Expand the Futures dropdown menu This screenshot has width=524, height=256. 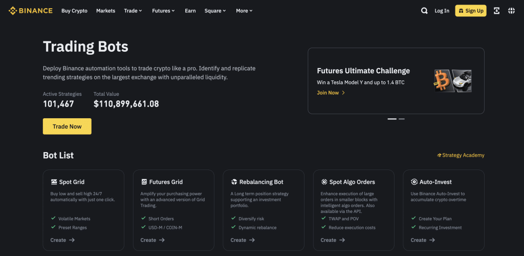tap(163, 11)
